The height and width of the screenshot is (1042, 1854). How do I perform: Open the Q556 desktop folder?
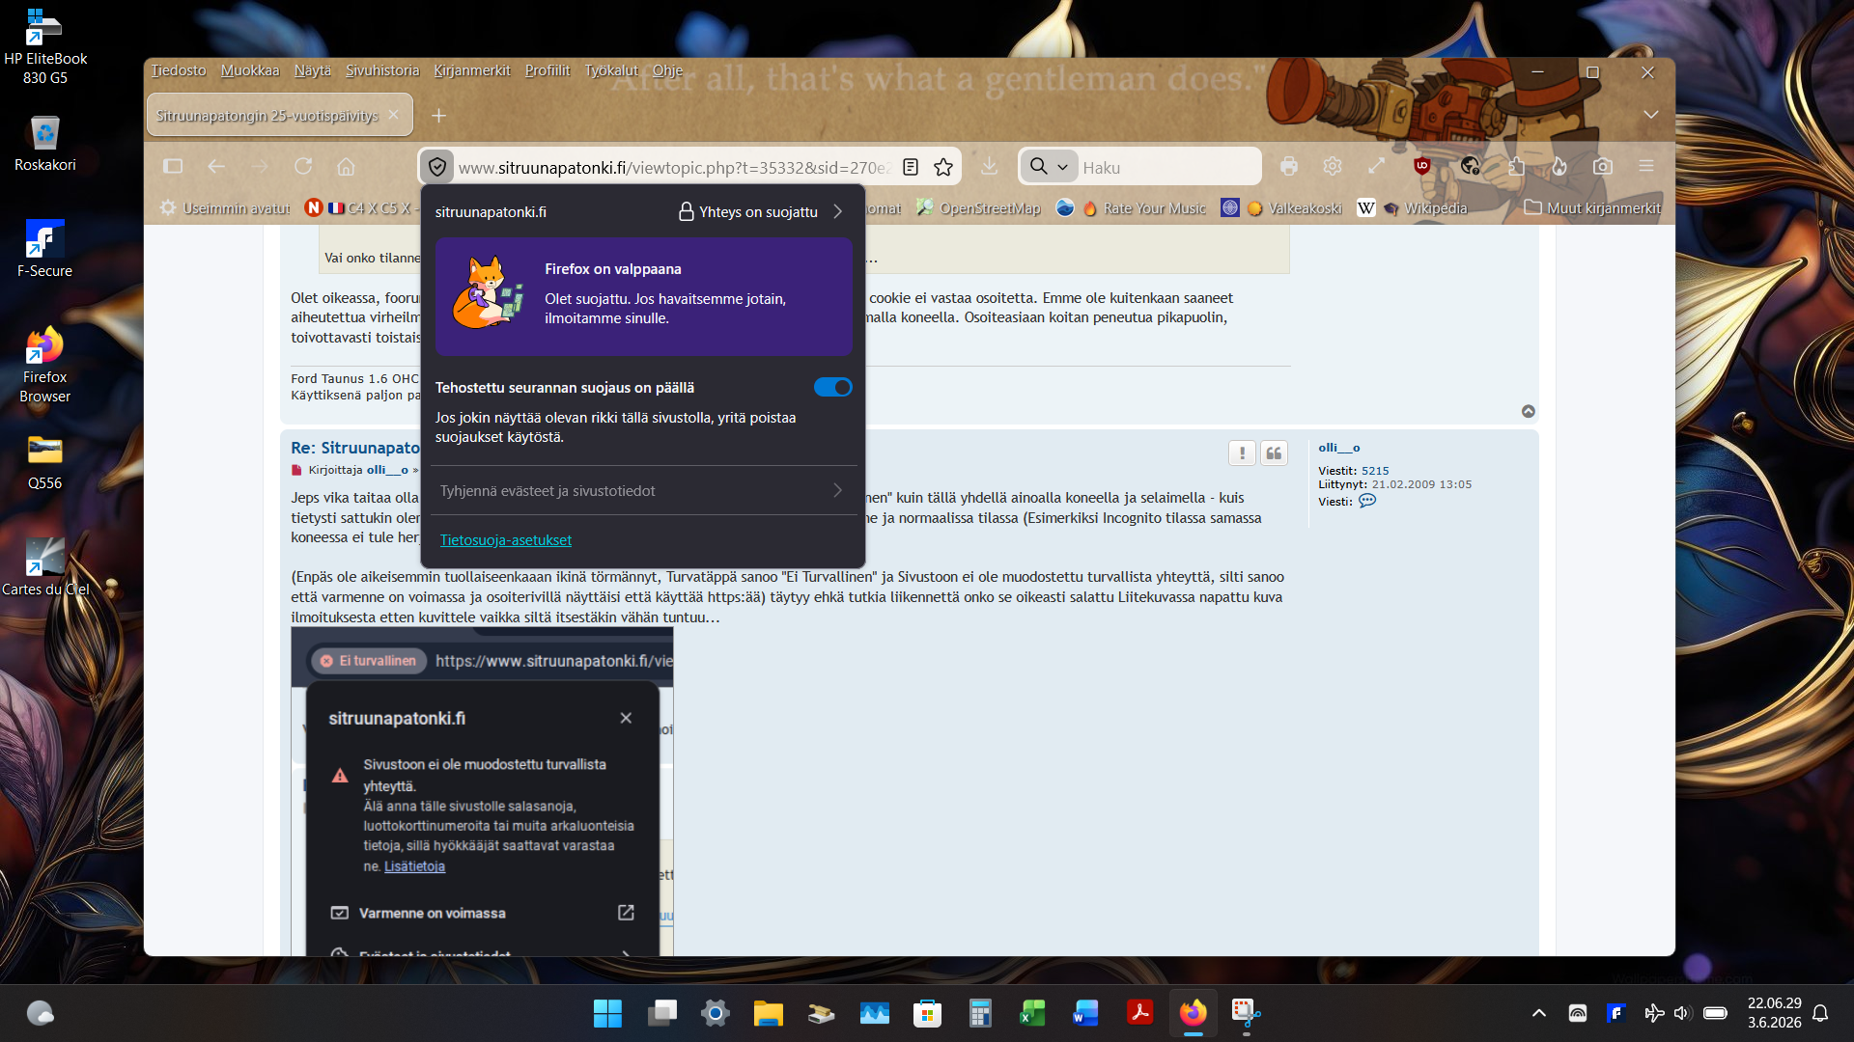point(44,461)
